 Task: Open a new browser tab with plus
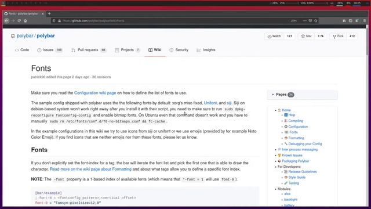49,14
